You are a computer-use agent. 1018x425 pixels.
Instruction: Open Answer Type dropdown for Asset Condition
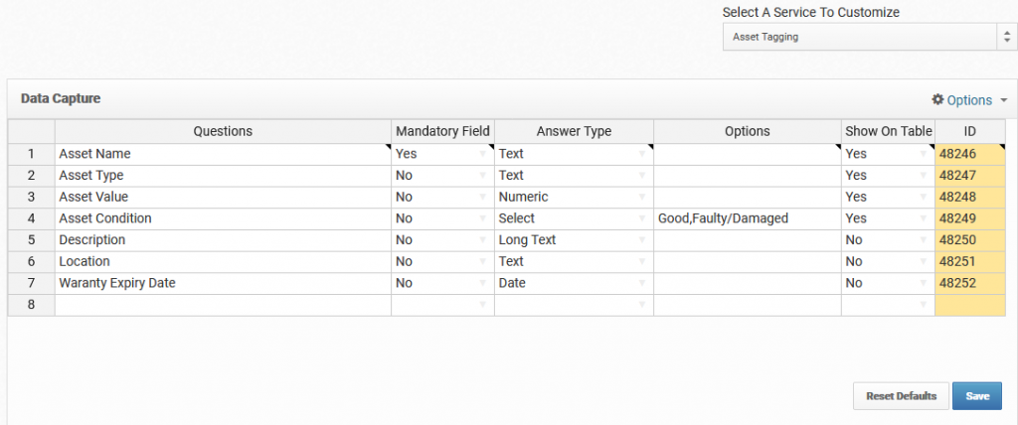click(x=641, y=218)
